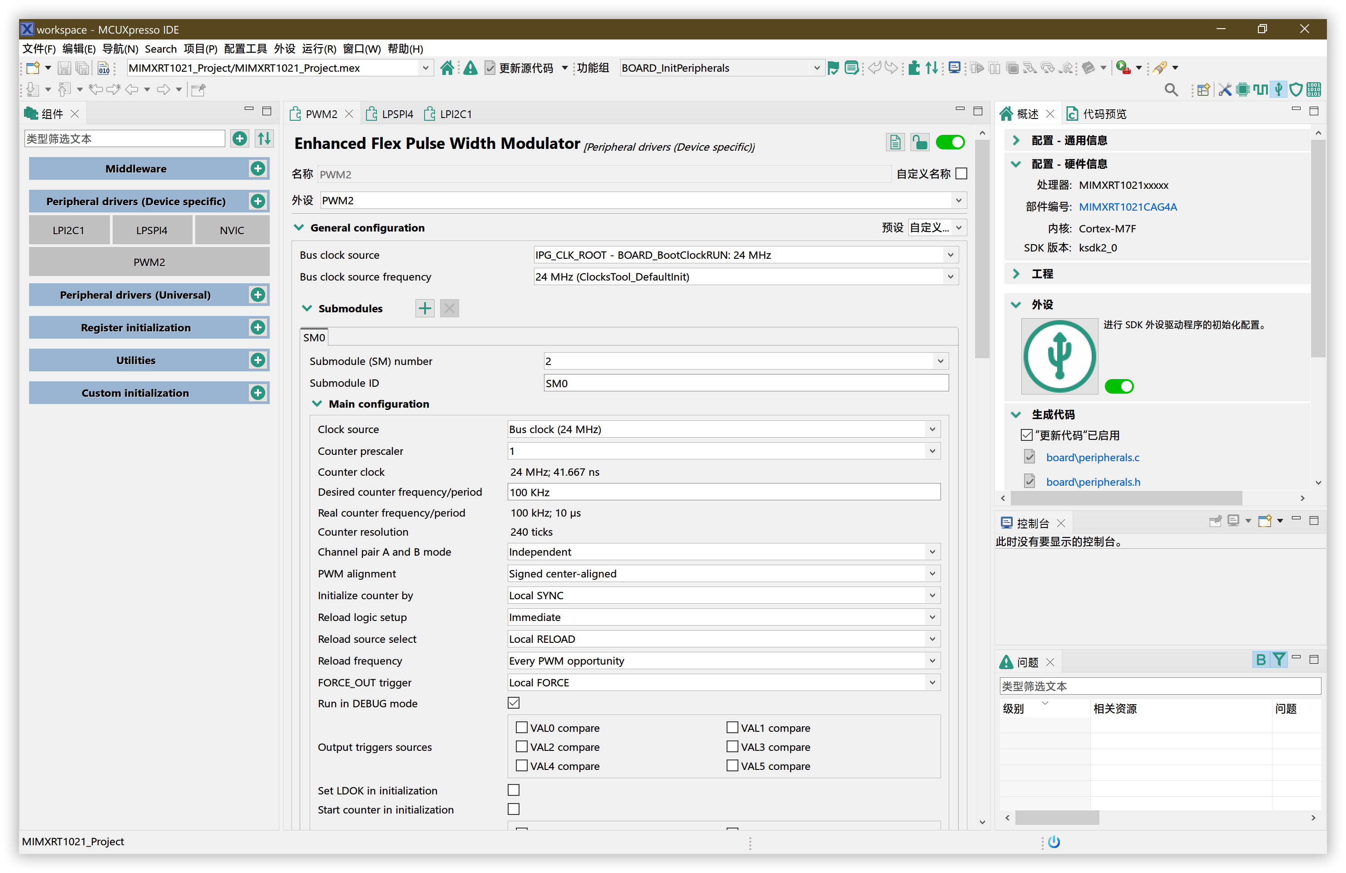This screenshot has width=1346, height=873.
Task: Click the B button in problems panel
Action: pyautogui.click(x=1260, y=660)
